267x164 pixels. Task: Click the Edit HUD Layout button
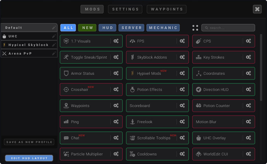click(29, 158)
